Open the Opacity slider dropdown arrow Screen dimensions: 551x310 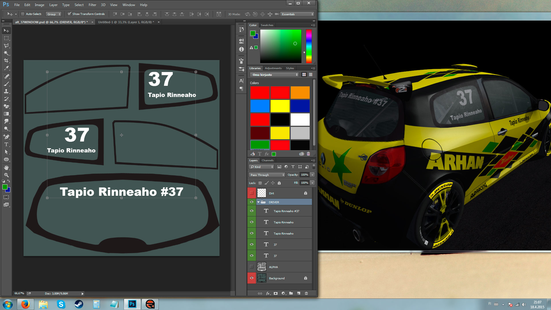click(x=312, y=175)
